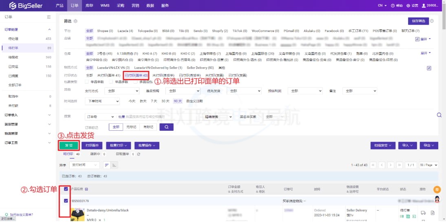This screenshot has height=224, width=446.
Task: Click the orange round badge icon
Action: click(x=437, y=189)
